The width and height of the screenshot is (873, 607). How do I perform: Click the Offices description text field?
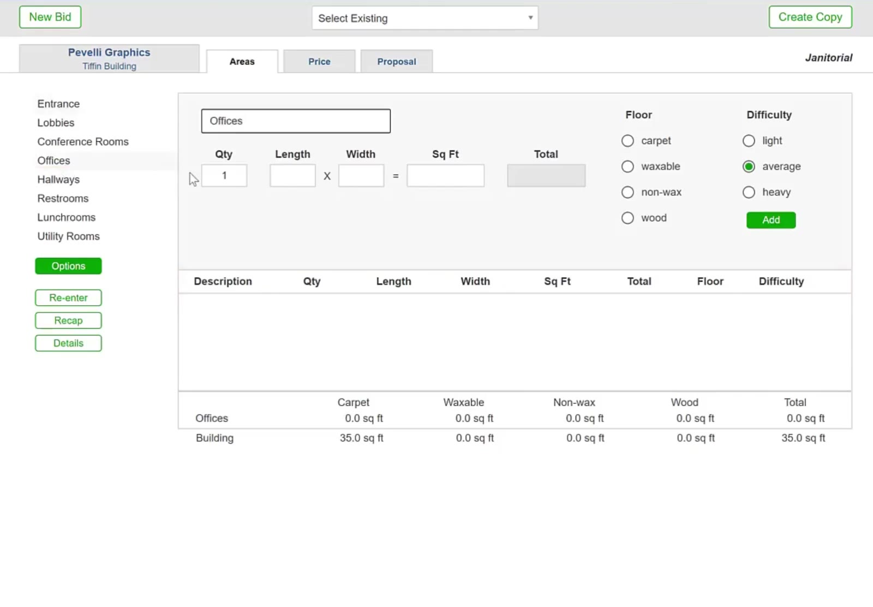pos(296,121)
